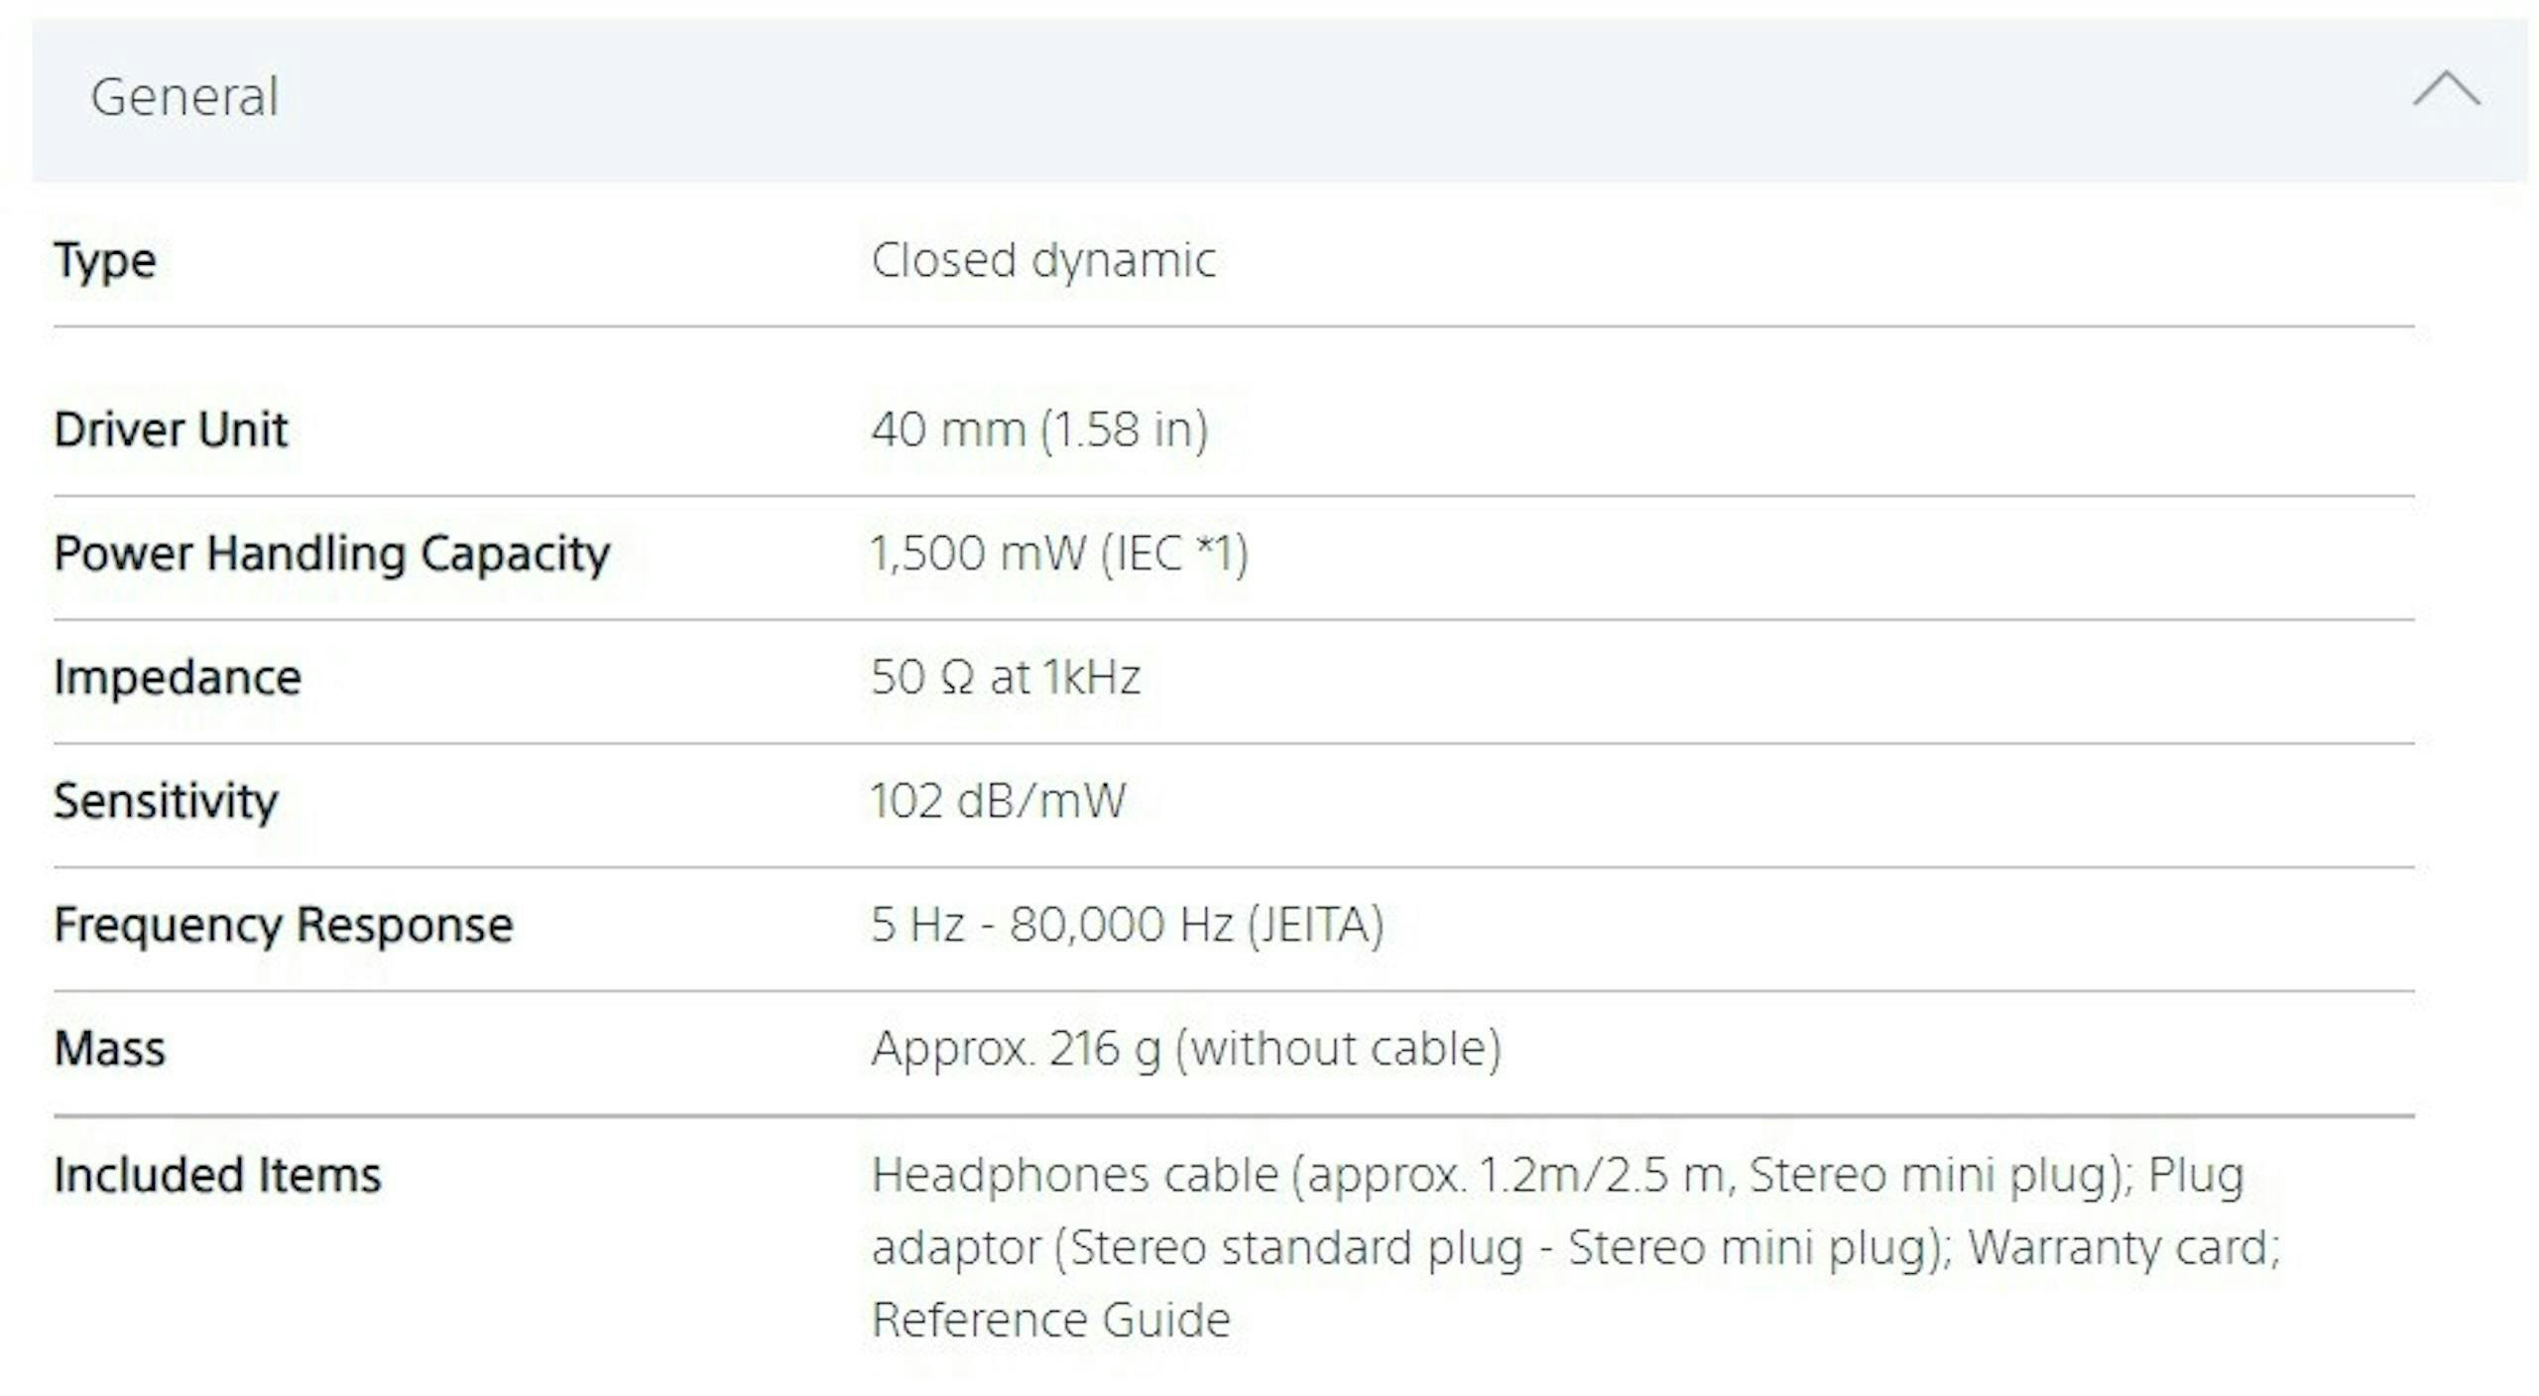Collapse the General section with the chevron
Image resolution: width=2539 pixels, height=1396 pixels.
pos(2446,89)
